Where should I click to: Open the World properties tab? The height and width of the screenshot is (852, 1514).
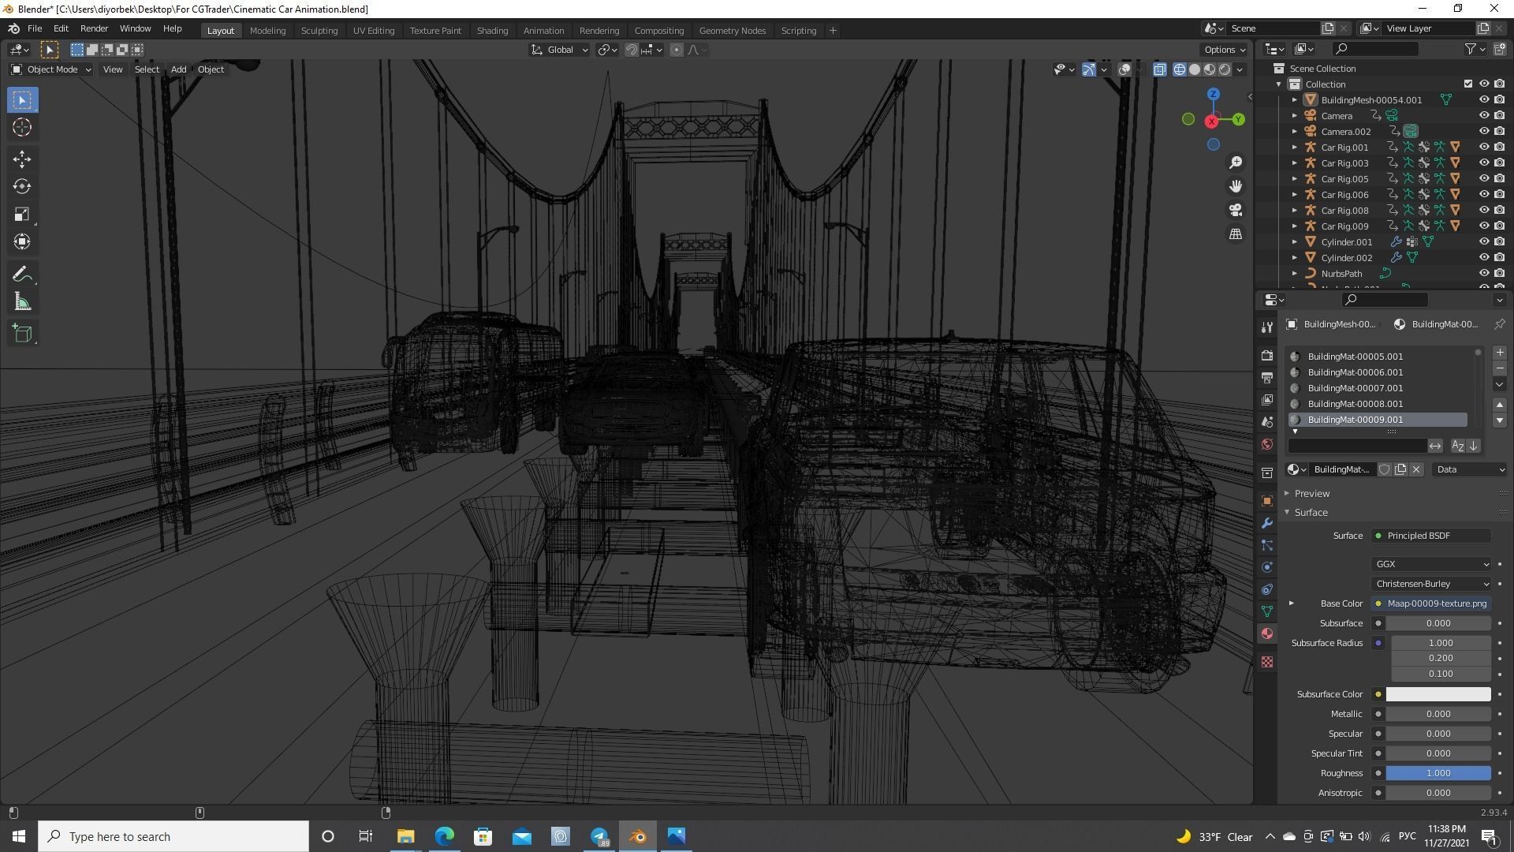point(1267,444)
